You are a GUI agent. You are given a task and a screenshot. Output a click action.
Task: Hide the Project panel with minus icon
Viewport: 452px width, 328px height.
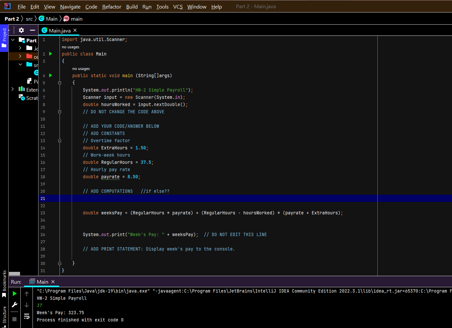32,30
